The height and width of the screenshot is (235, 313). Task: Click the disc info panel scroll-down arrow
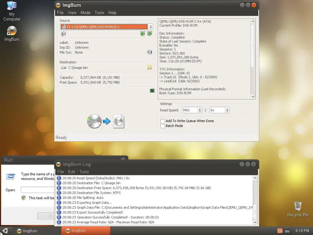pyautogui.click(x=253, y=97)
